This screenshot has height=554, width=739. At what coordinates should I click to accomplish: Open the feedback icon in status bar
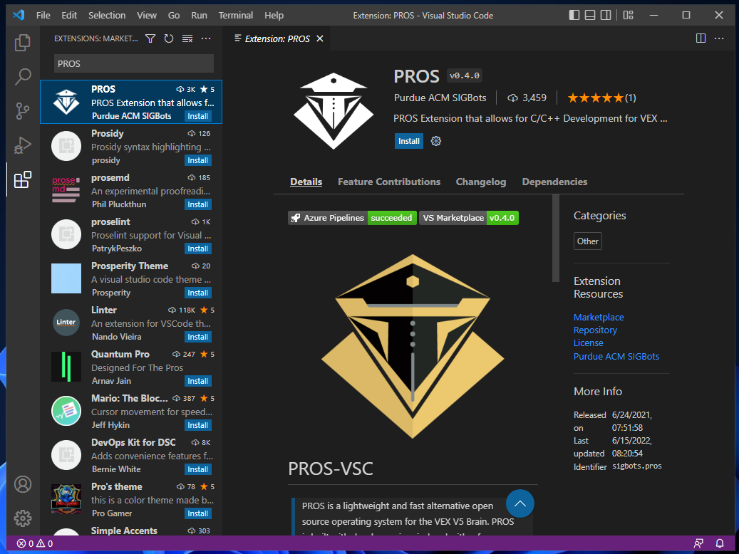698,543
